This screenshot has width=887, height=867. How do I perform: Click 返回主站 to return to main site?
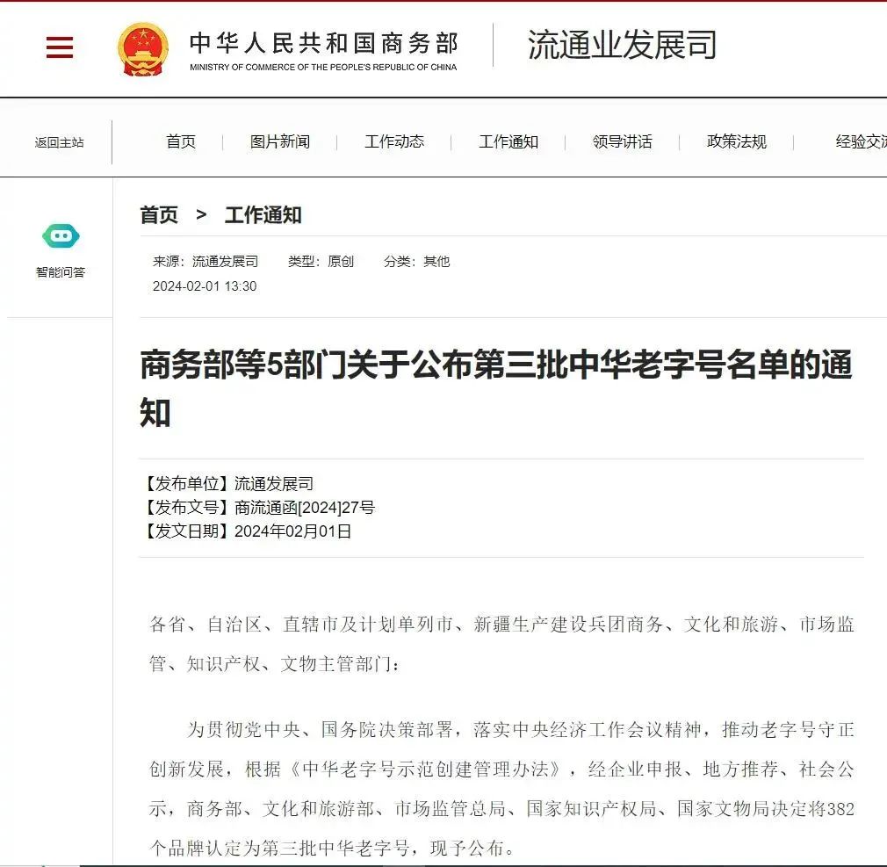60,142
